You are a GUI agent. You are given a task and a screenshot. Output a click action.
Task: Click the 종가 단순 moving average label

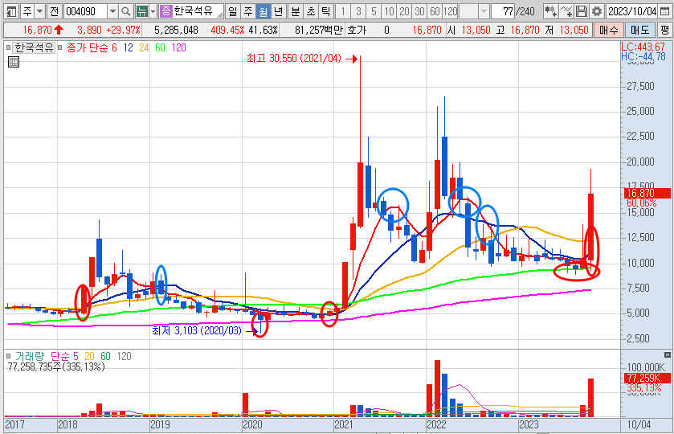tap(88, 47)
